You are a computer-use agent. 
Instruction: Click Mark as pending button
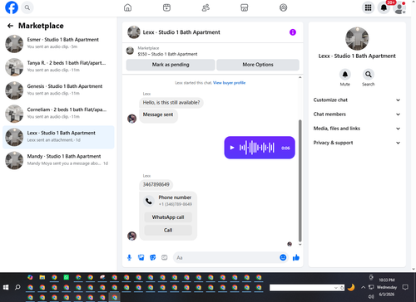(x=171, y=65)
